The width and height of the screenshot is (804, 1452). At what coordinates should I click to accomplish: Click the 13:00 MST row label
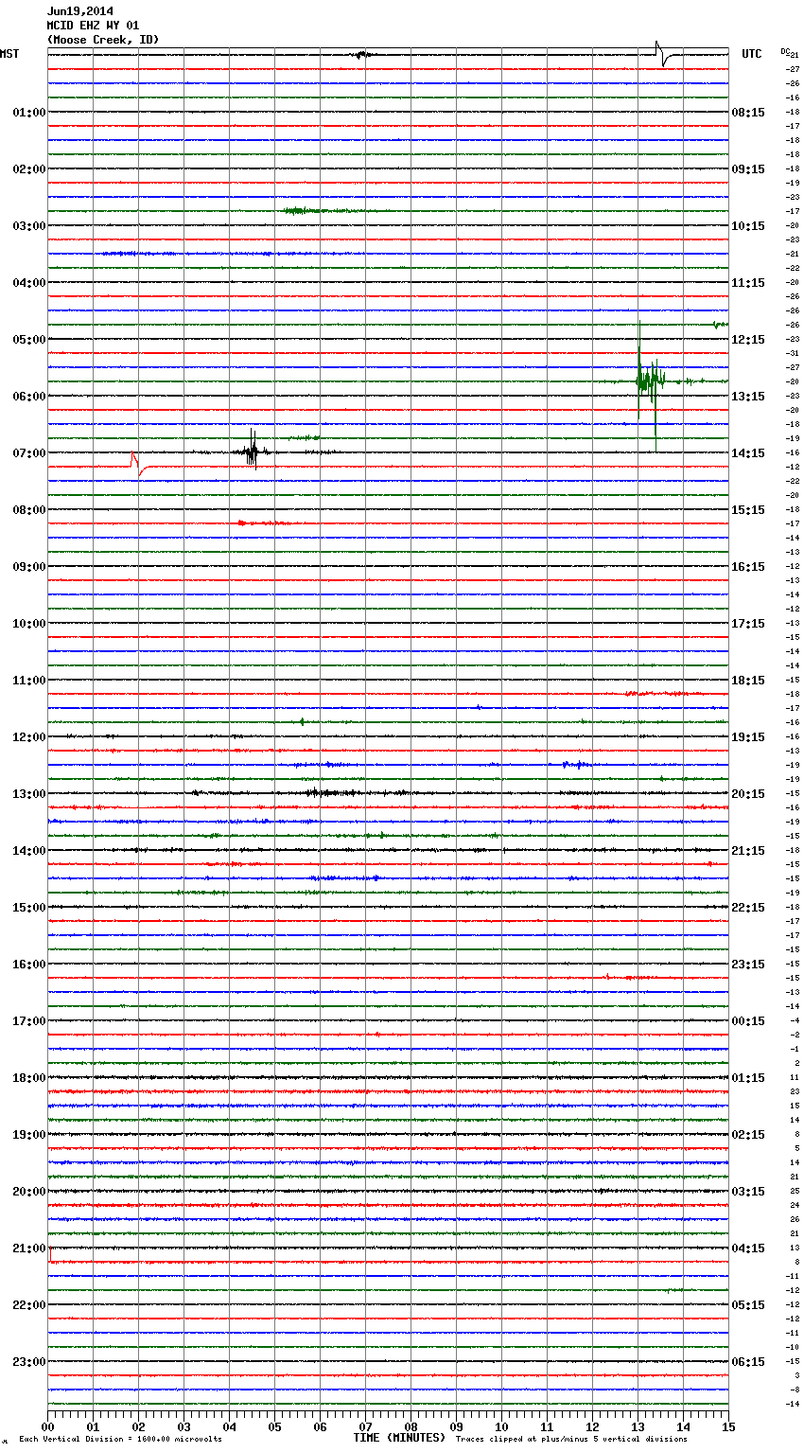(29, 794)
